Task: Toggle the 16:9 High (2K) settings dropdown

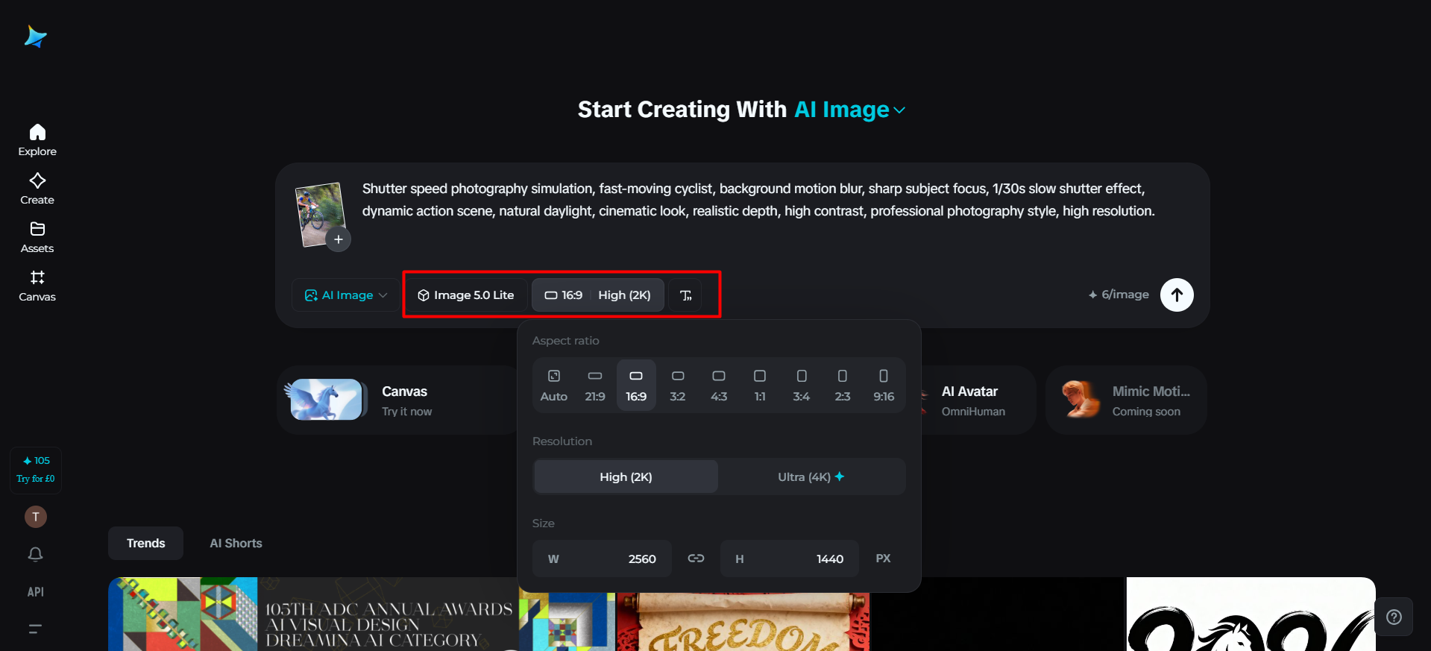Action: click(x=598, y=295)
